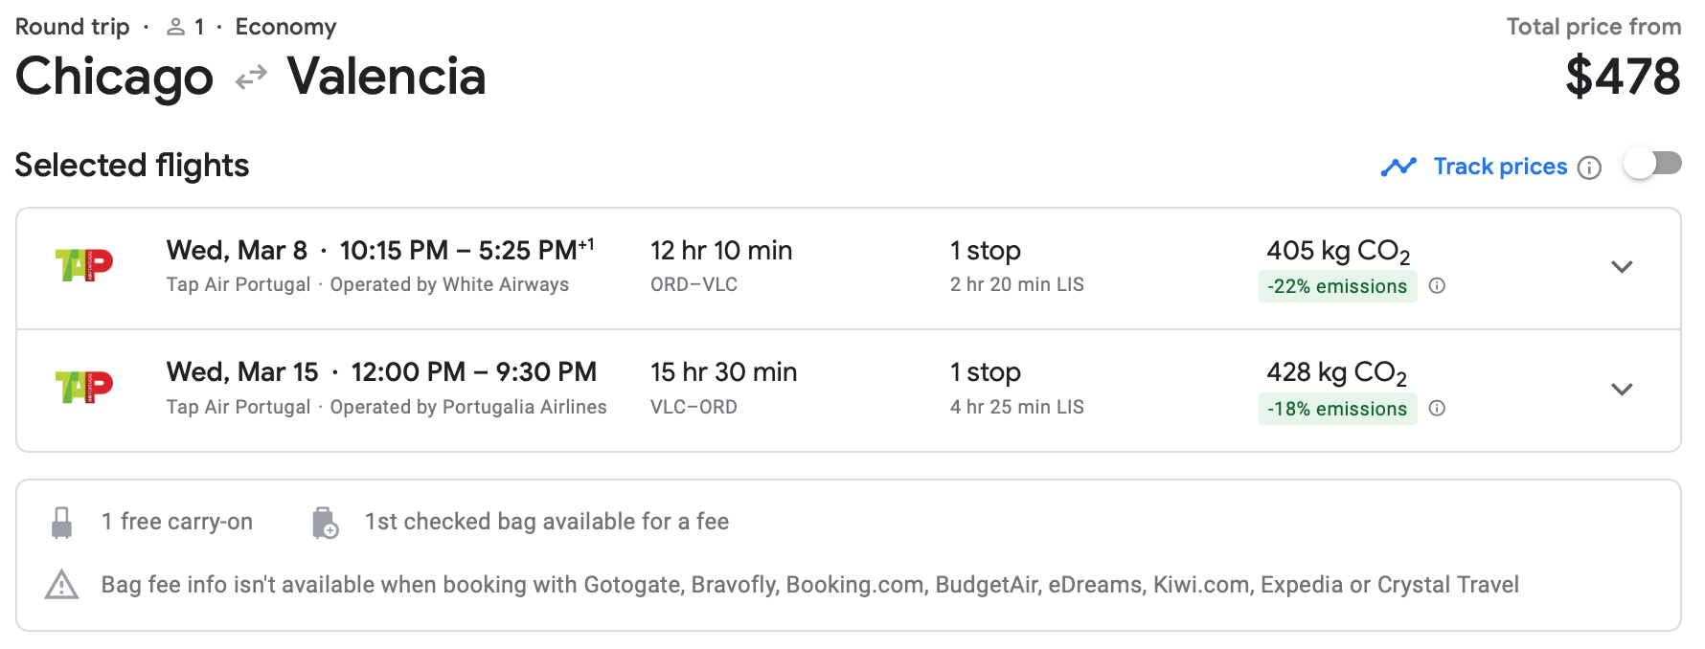Click the bag fee warning triangle icon
The image size is (1705, 649).
[62, 584]
